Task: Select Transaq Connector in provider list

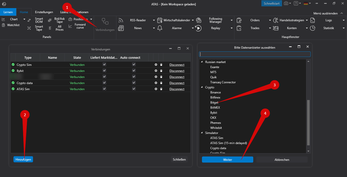Action: coord(223,82)
